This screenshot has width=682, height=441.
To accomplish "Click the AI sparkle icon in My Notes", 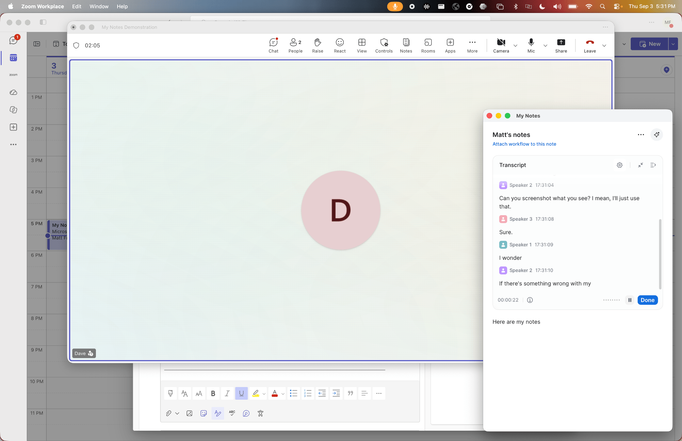I will point(656,135).
